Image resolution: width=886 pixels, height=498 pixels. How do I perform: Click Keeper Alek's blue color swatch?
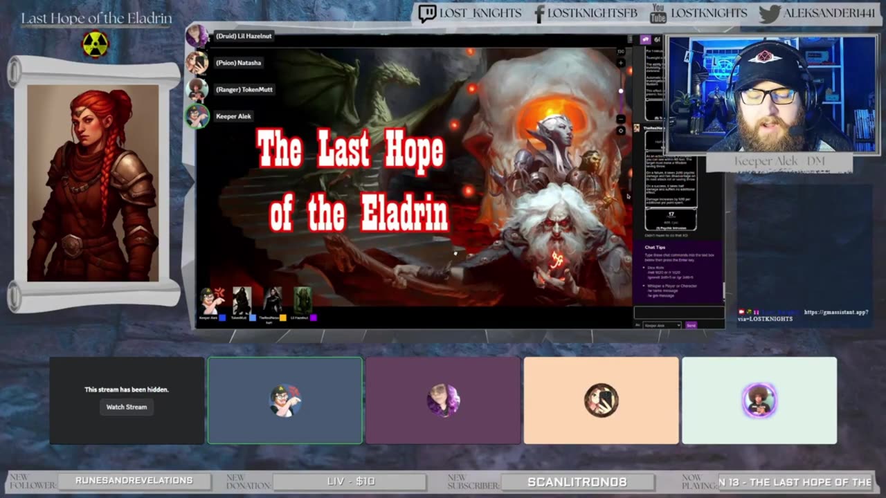pos(222,317)
